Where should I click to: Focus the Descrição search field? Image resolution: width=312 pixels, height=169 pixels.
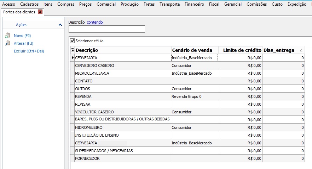coord(107,29)
